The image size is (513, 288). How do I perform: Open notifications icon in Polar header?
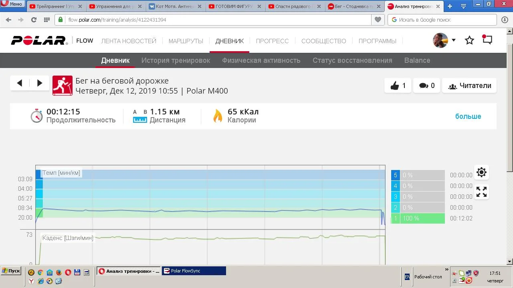pos(487,40)
